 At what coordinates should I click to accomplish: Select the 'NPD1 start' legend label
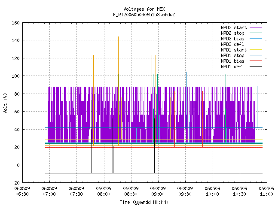coord(234,50)
